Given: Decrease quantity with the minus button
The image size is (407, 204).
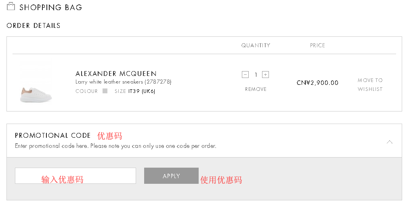Looking at the screenshot, I should (245, 75).
